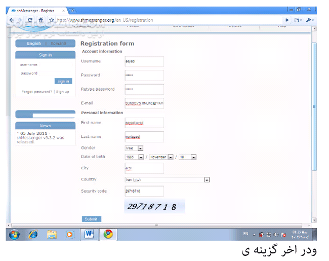This screenshot has height=261, width=329.
Task: Open the Forget password link
Action: 36,92
